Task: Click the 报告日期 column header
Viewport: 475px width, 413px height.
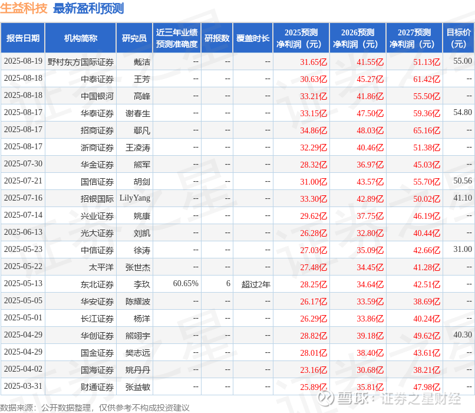Action: (23, 38)
